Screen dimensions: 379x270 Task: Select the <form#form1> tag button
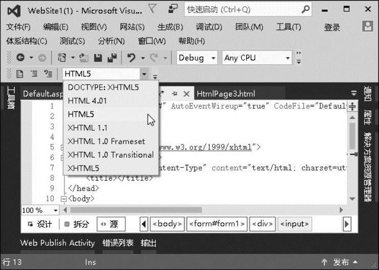click(217, 224)
